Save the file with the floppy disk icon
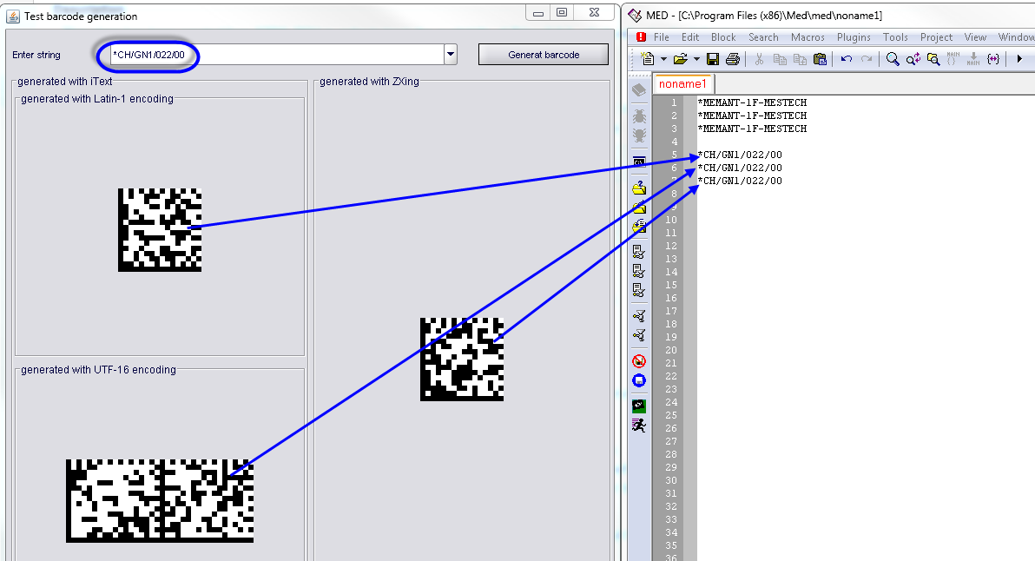1035x561 pixels. pyautogui.click(x=713, y=59)
